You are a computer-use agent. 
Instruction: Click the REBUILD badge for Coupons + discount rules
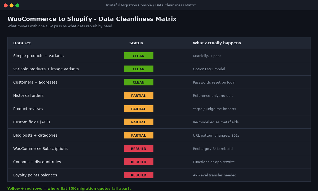pos(139,162)
